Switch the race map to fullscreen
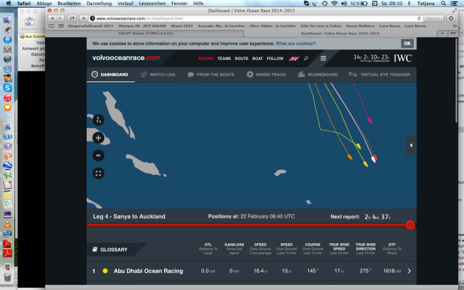The height and width of the screenshot is (290, 464). pos(98,173)
